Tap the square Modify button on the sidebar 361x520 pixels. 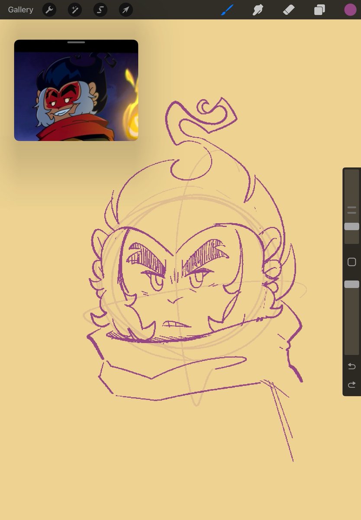click(351, 262)
